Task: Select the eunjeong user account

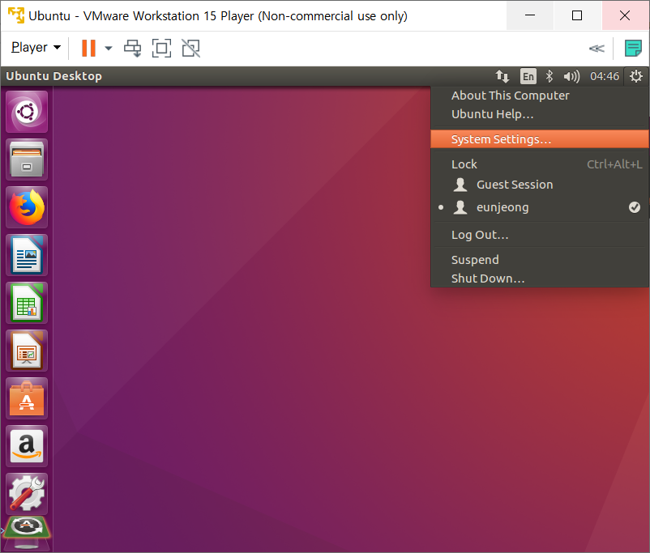Action: (540, 207)
